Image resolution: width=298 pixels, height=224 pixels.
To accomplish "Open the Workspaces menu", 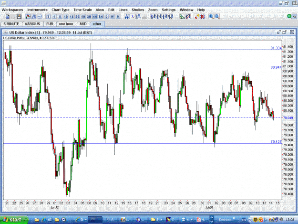I will (x=12, y=10).
